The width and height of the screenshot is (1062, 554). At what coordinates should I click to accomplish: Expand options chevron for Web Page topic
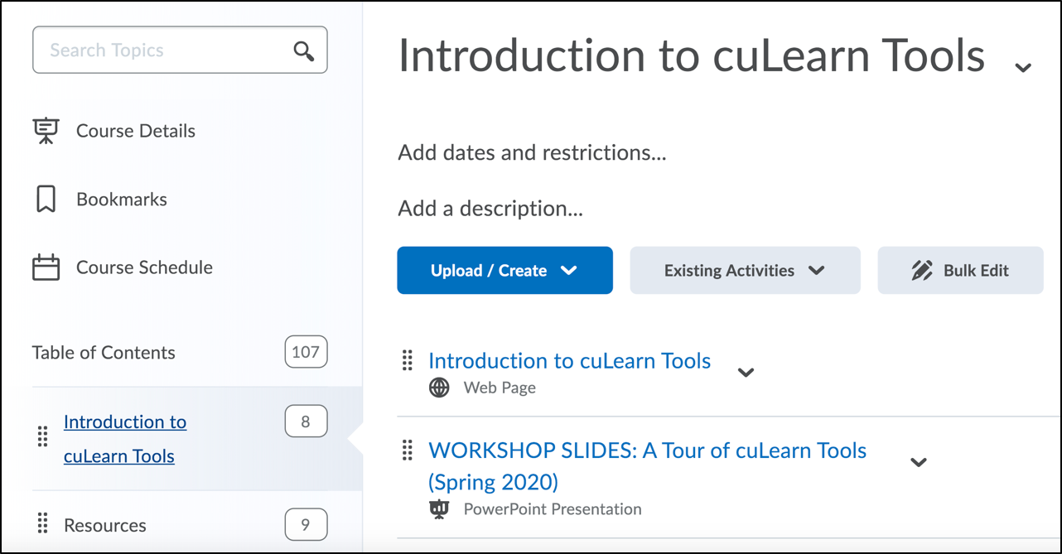(746, 373)
